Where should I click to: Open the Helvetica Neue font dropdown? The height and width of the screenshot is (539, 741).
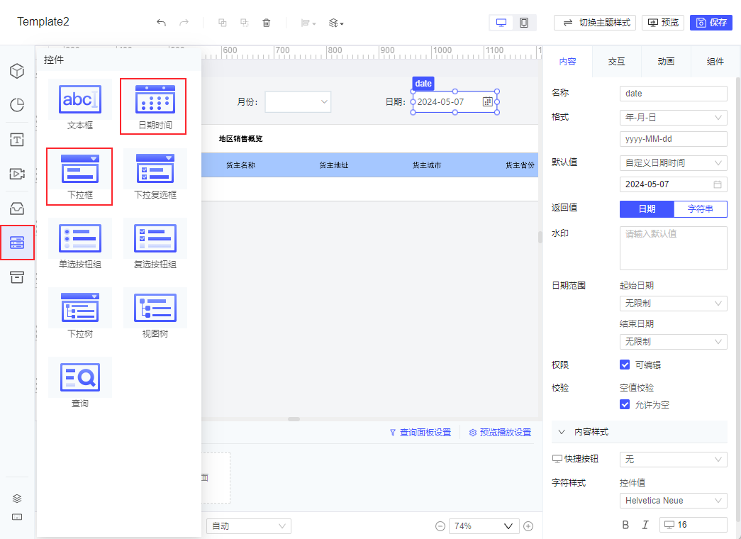point(674,500)
